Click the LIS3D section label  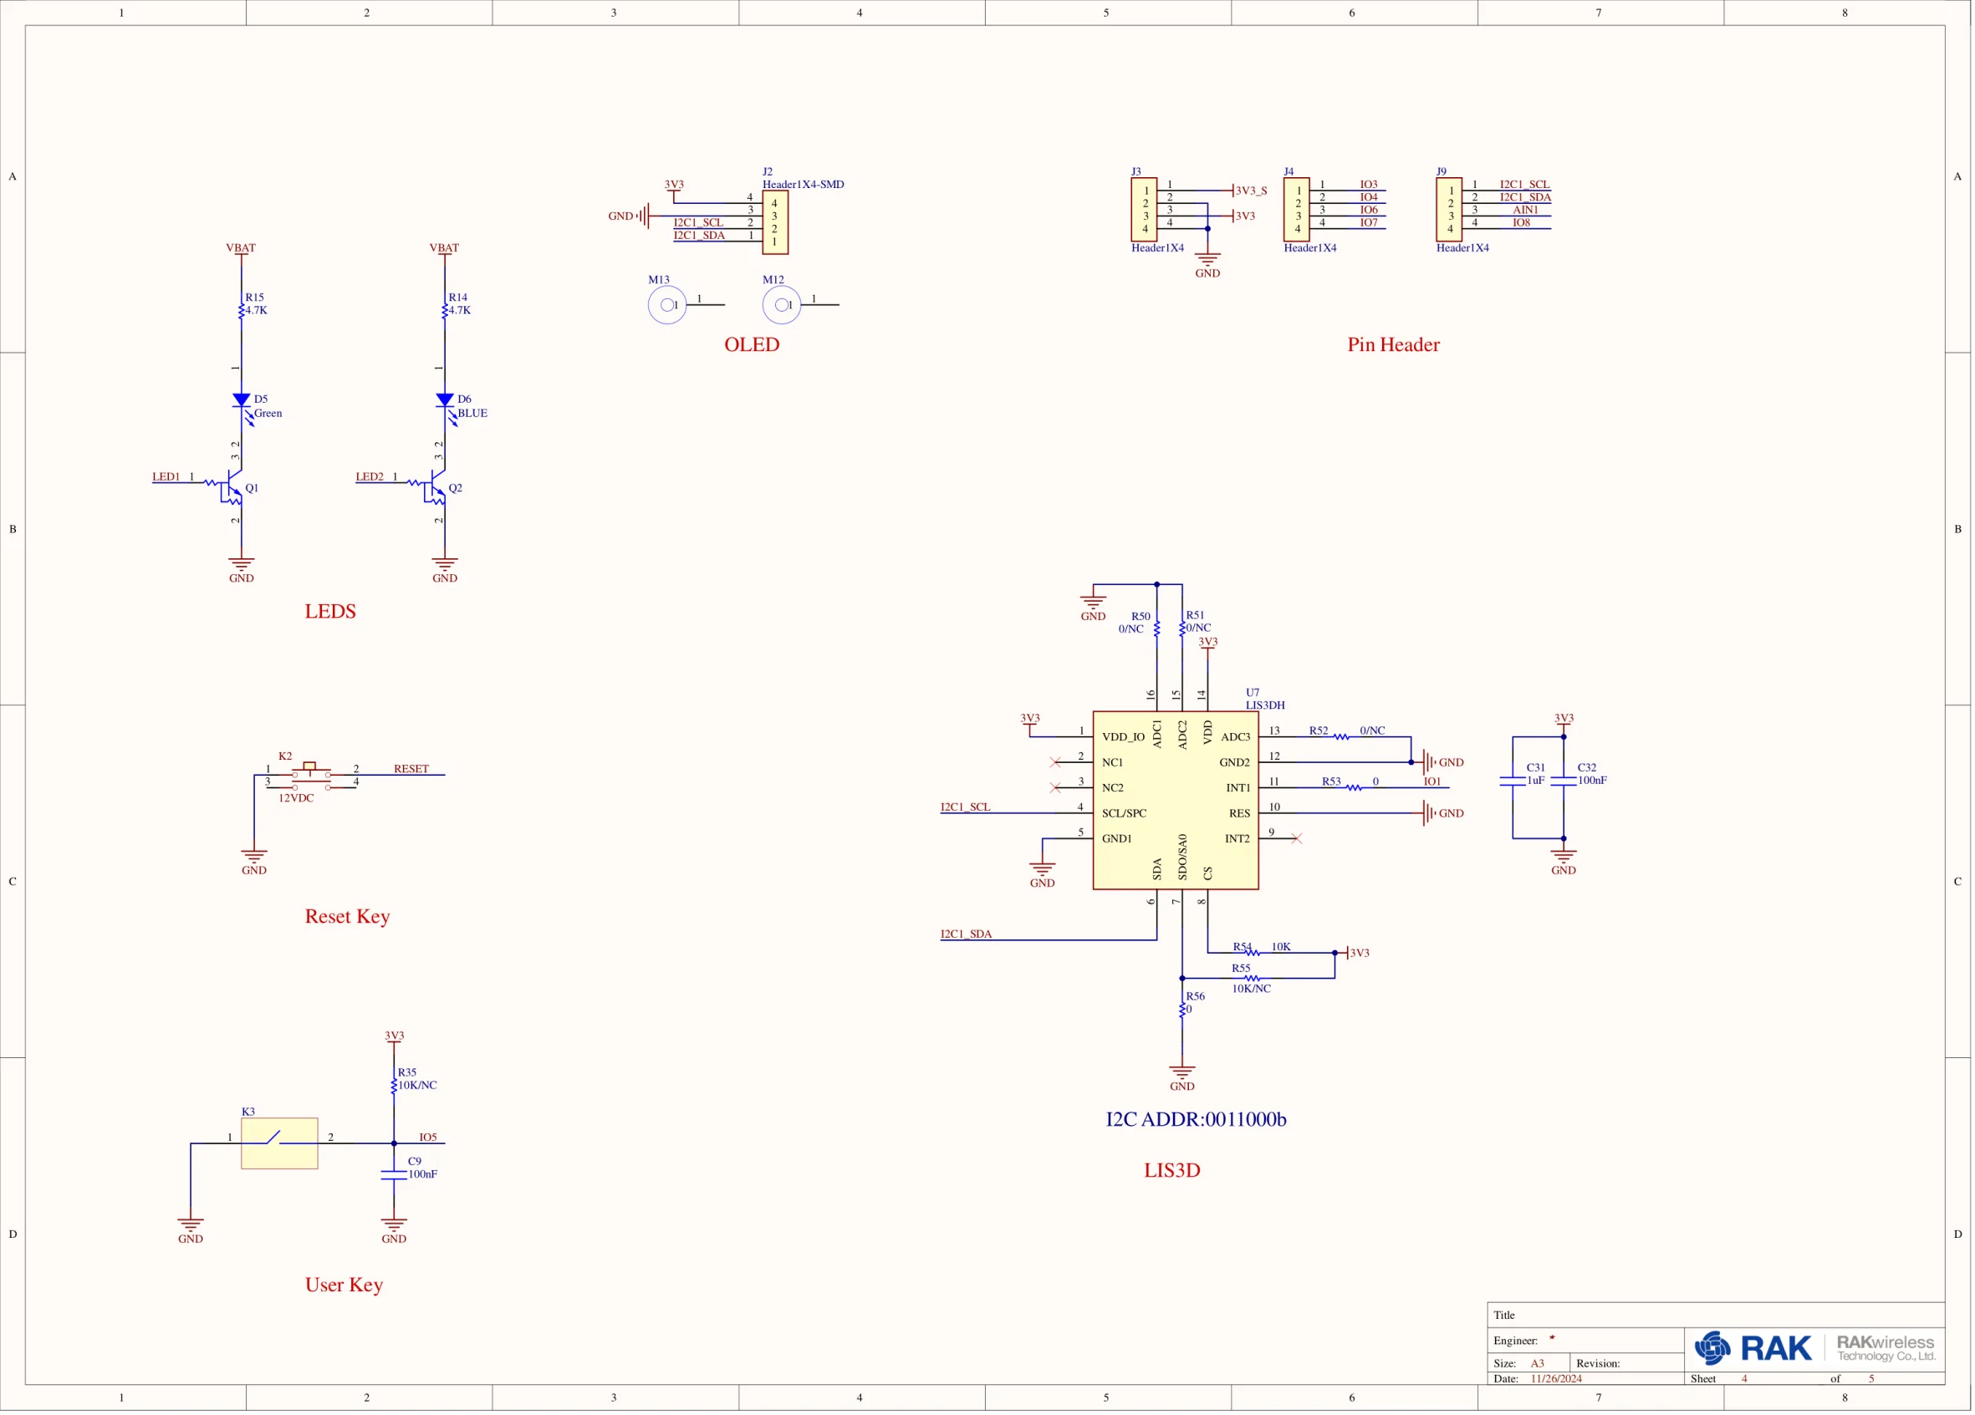coord(1172,1169)
